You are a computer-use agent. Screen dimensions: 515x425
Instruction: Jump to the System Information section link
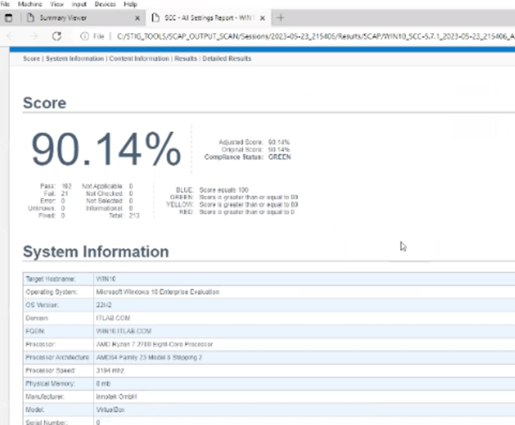74,59
